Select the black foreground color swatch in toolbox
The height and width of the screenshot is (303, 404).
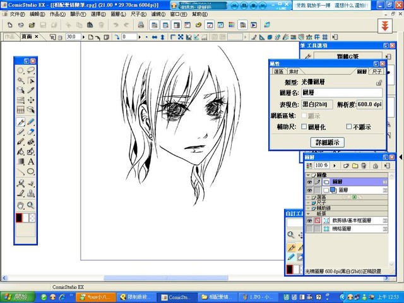19,218
